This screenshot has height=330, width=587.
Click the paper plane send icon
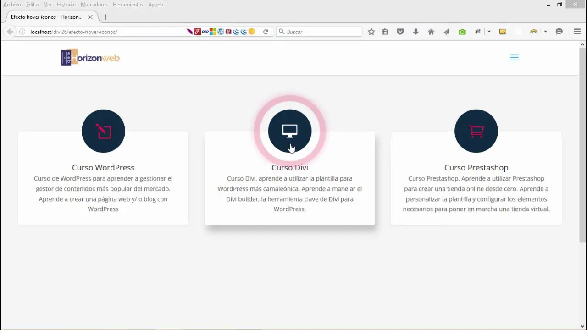click(446, 32)
